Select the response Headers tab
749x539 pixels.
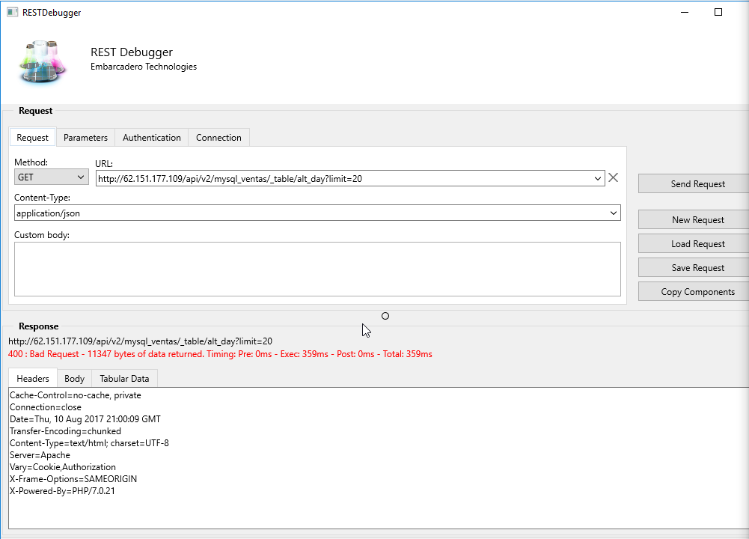pos(33,379)
